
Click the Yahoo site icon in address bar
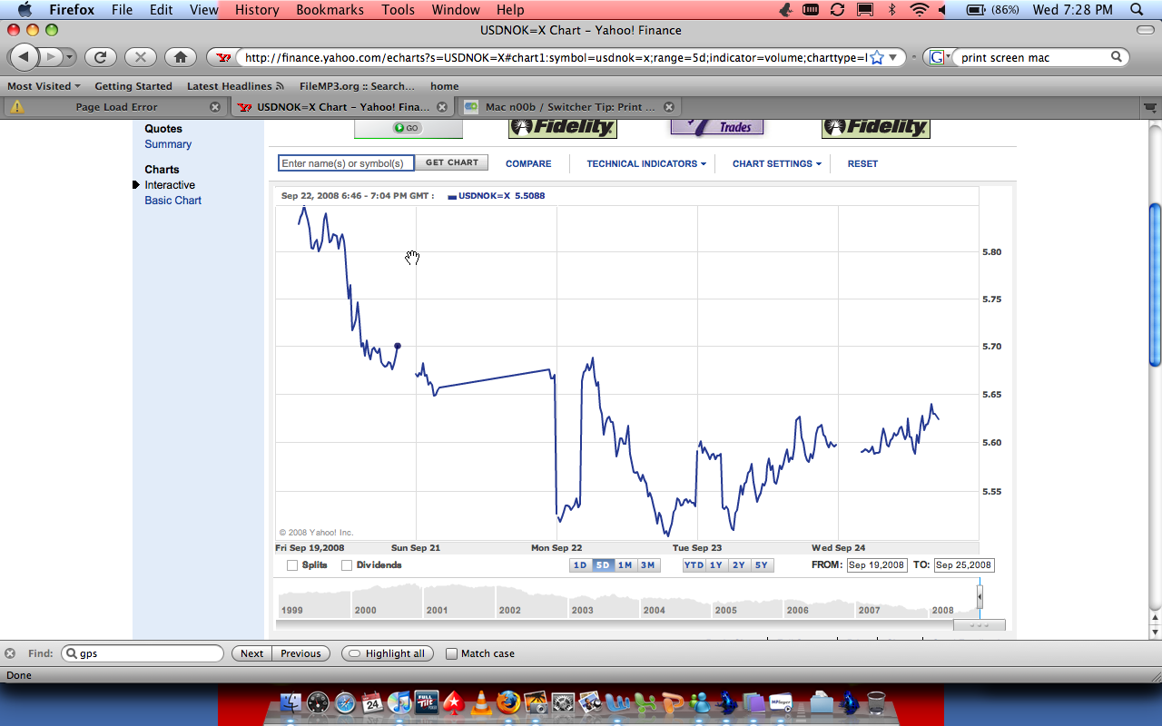(x=224, y=57)
